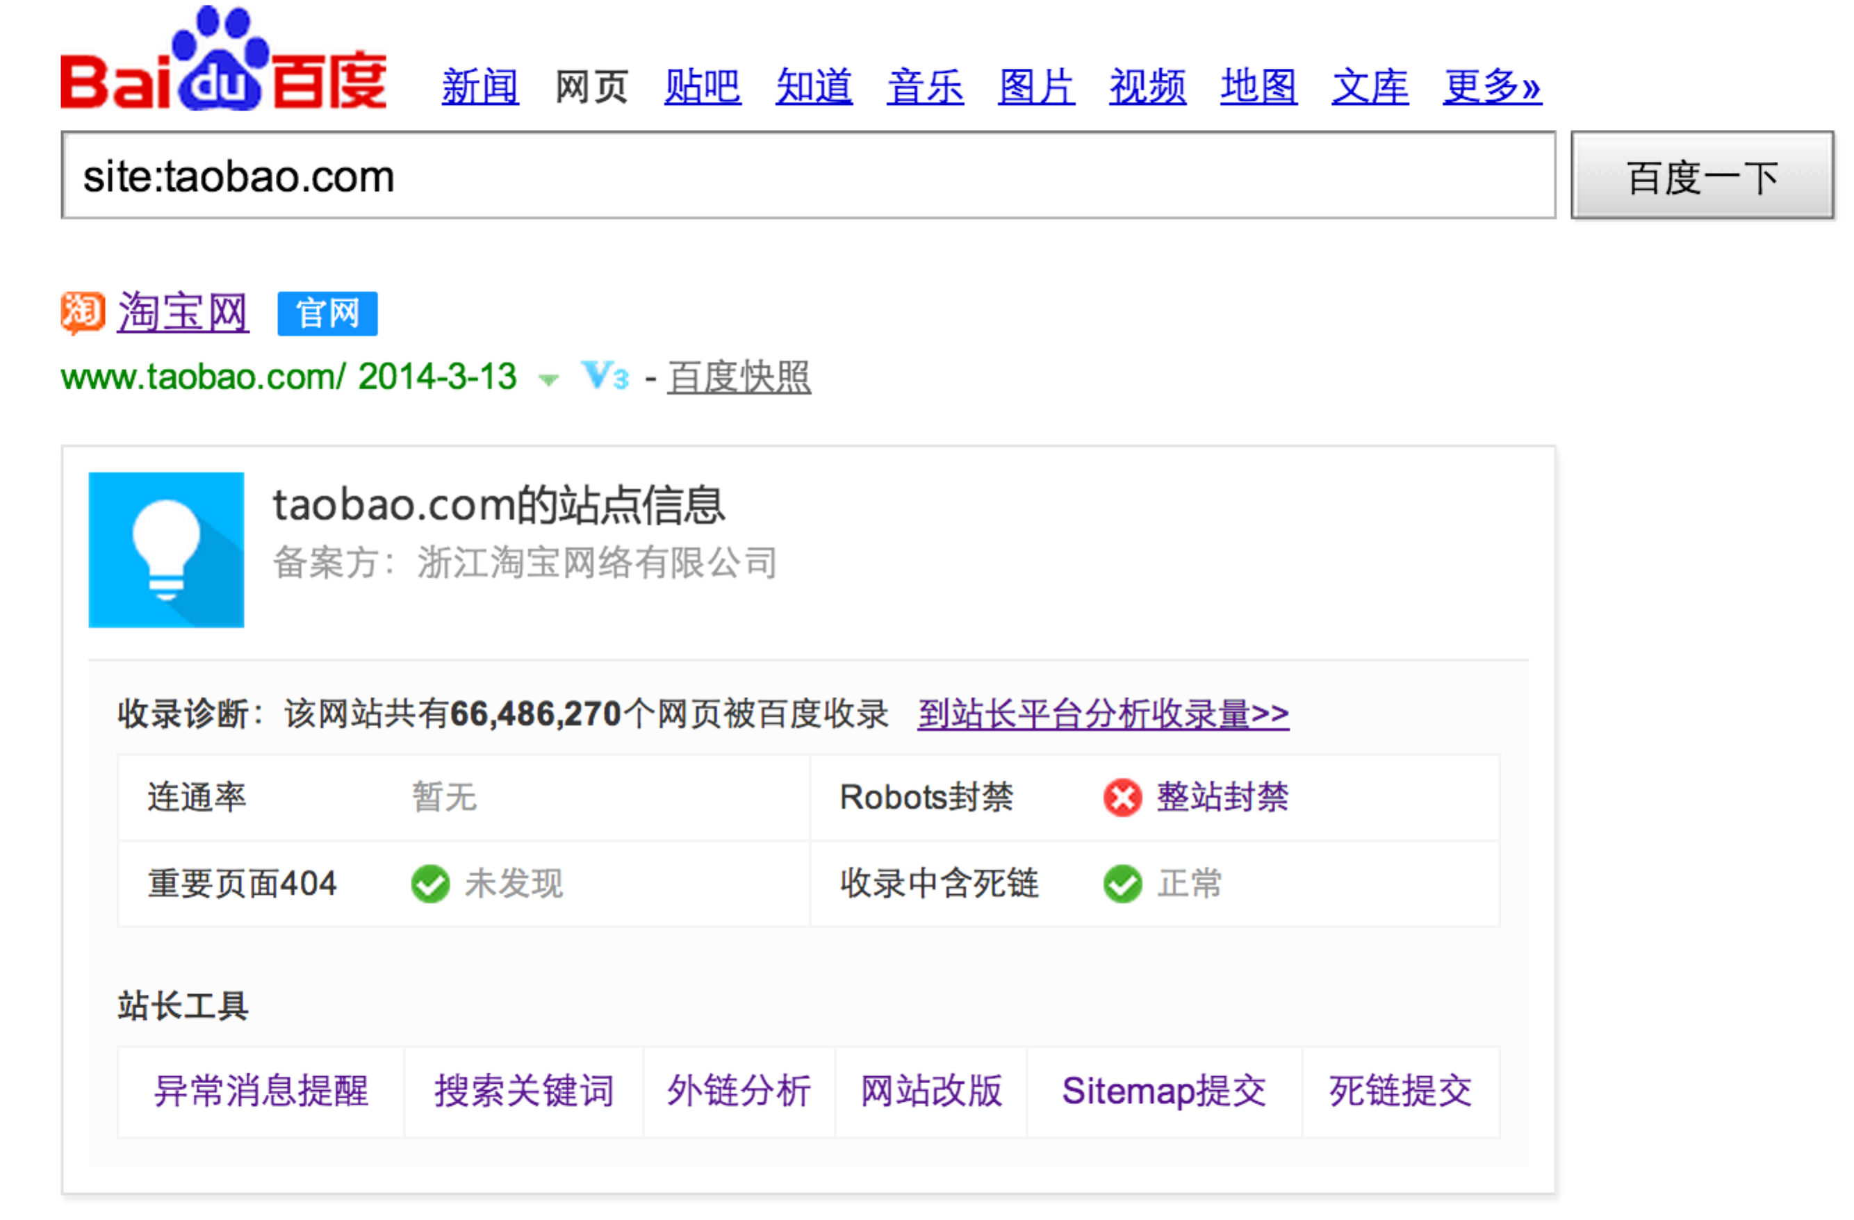The image size is (1854, 1220).
Task: Click the blue 官网 badge
Action: point(327,314)
